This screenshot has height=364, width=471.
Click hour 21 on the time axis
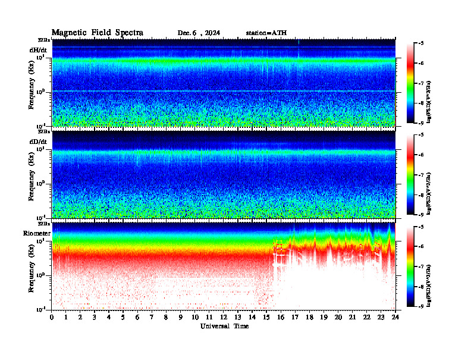(352, 318)
